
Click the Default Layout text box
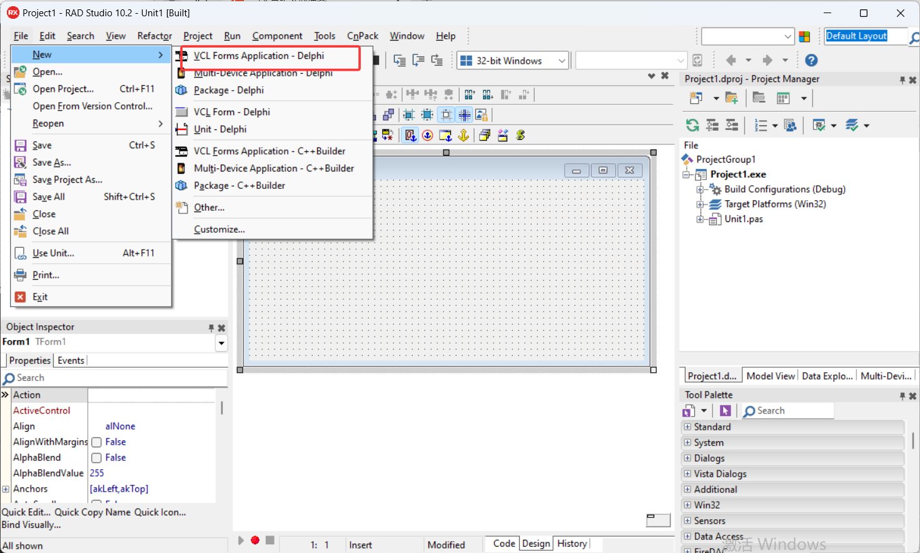pos(866,36)
